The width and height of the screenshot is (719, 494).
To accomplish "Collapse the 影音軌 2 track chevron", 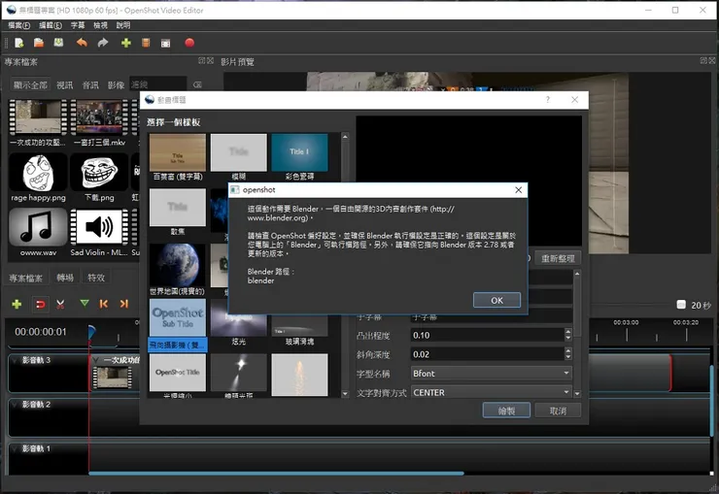I will click(15, 405).
